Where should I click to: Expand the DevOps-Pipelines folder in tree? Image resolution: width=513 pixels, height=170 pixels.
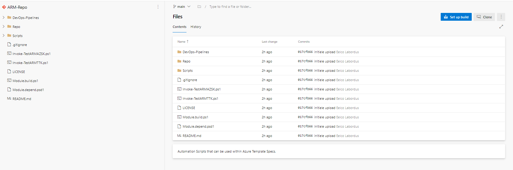click(4, 18)
